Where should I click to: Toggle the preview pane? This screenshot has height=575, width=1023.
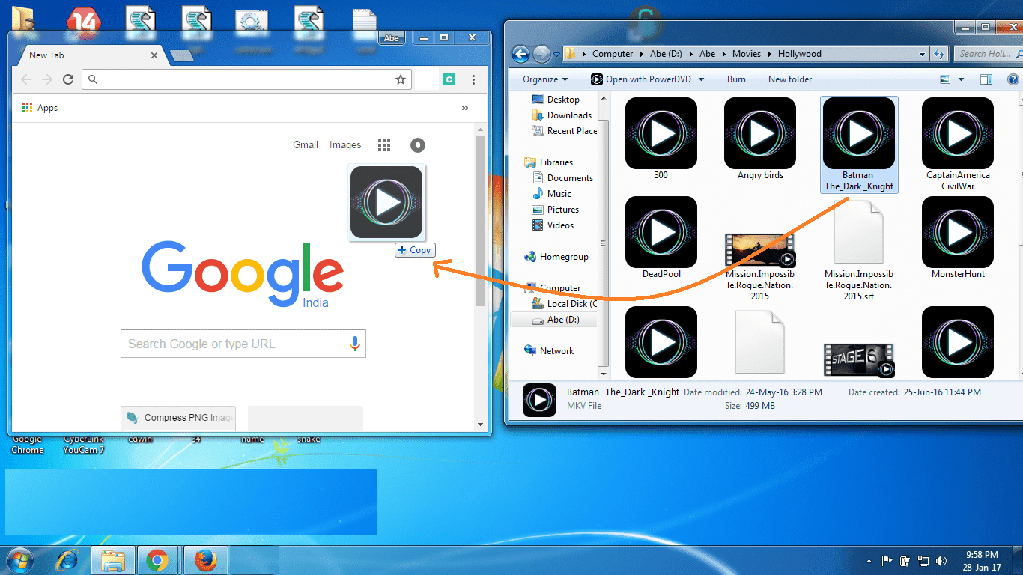tap(986, 79)
